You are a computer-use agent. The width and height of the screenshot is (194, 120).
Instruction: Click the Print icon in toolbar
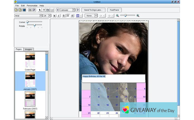pos(30,10)
